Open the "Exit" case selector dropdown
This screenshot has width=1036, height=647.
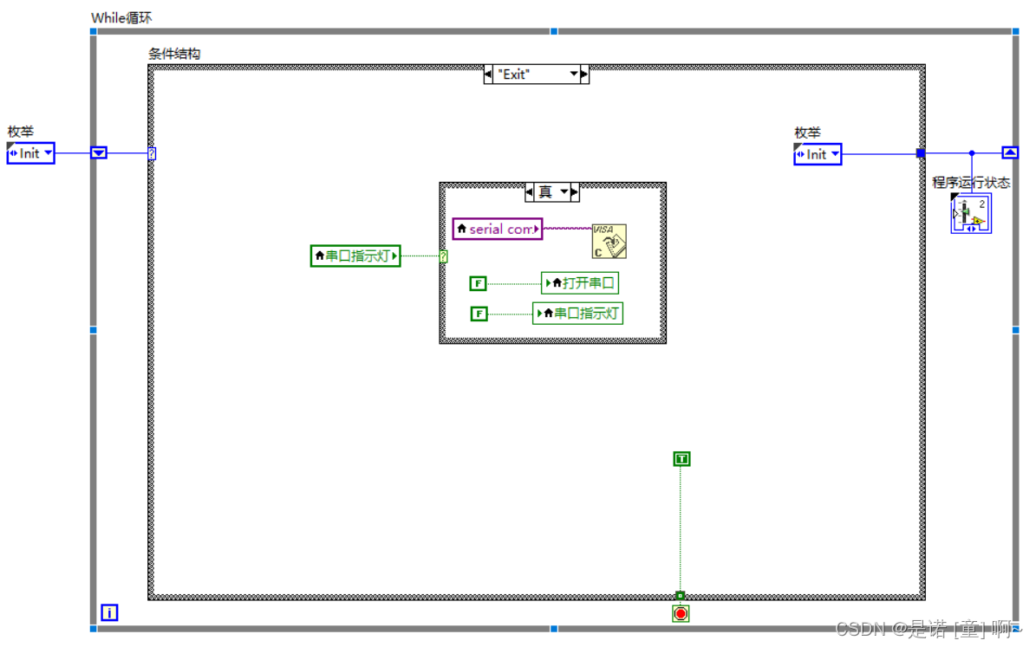click(574, 74)
